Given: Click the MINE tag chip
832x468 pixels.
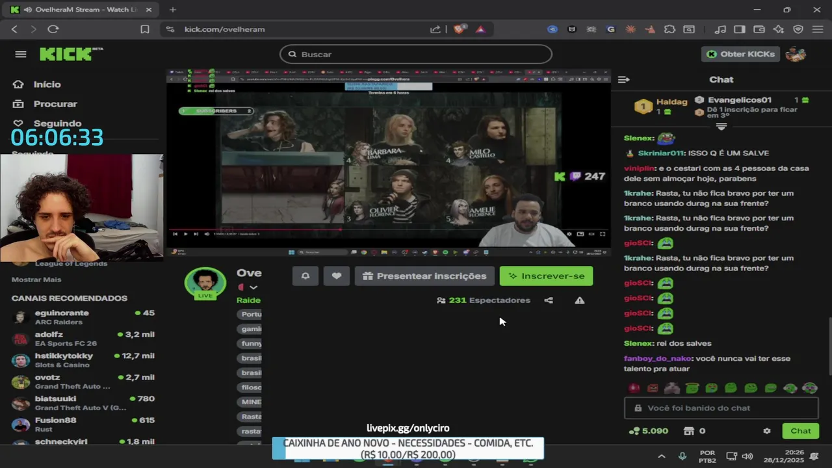Looking at the screenshot, I should pyautogui.click(x=250, y=402).
